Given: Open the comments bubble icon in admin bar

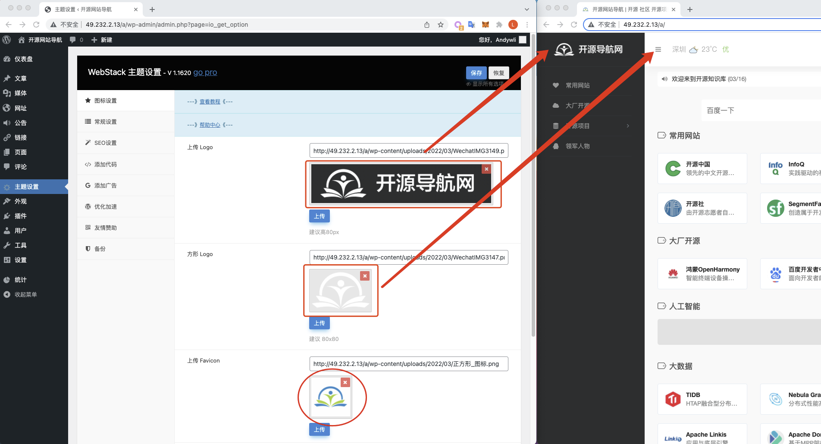Looking at the screenshot, I should coord(73,40).
